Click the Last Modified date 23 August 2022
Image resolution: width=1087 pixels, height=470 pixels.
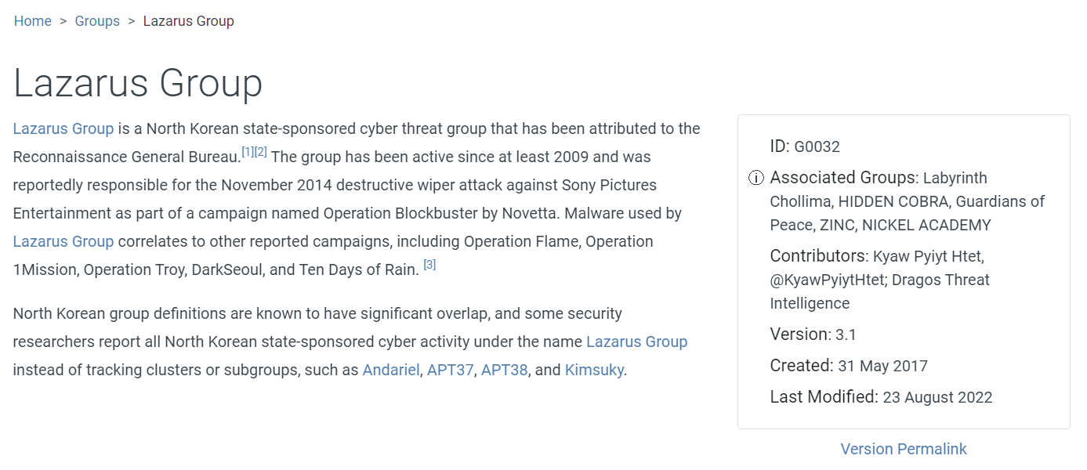pyautogui.click(x=937, y=397)
